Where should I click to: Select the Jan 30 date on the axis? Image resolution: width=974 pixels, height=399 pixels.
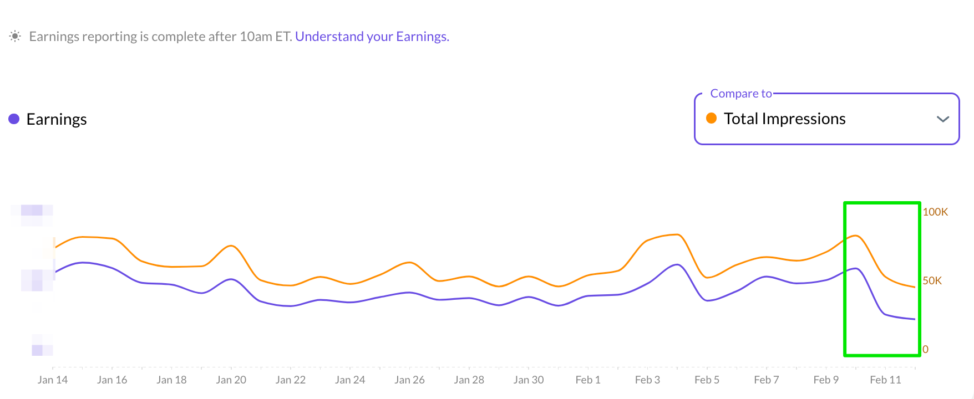(528, 380)
